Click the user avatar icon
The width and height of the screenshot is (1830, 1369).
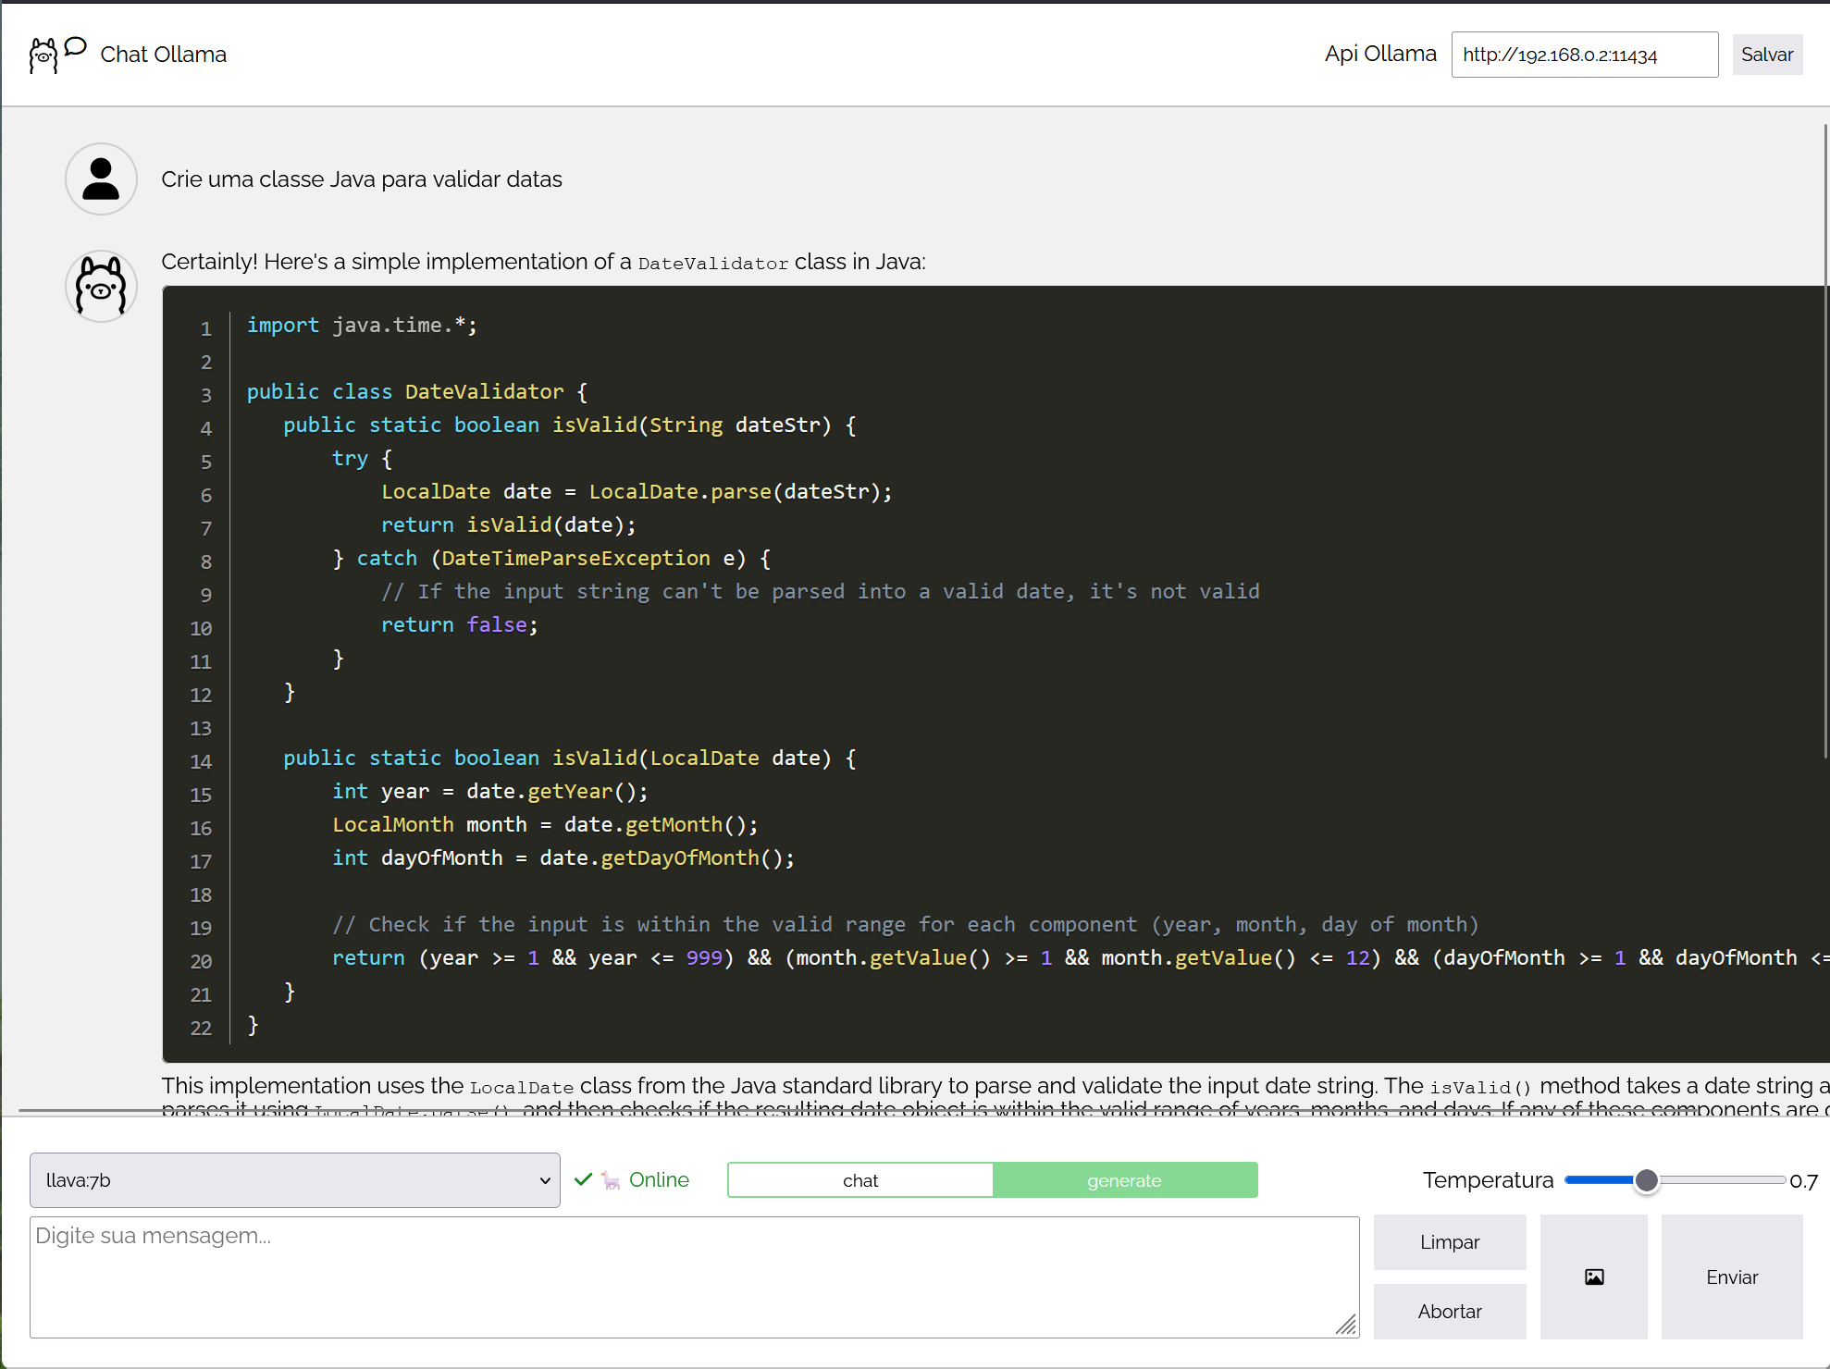tap(101, 179)
